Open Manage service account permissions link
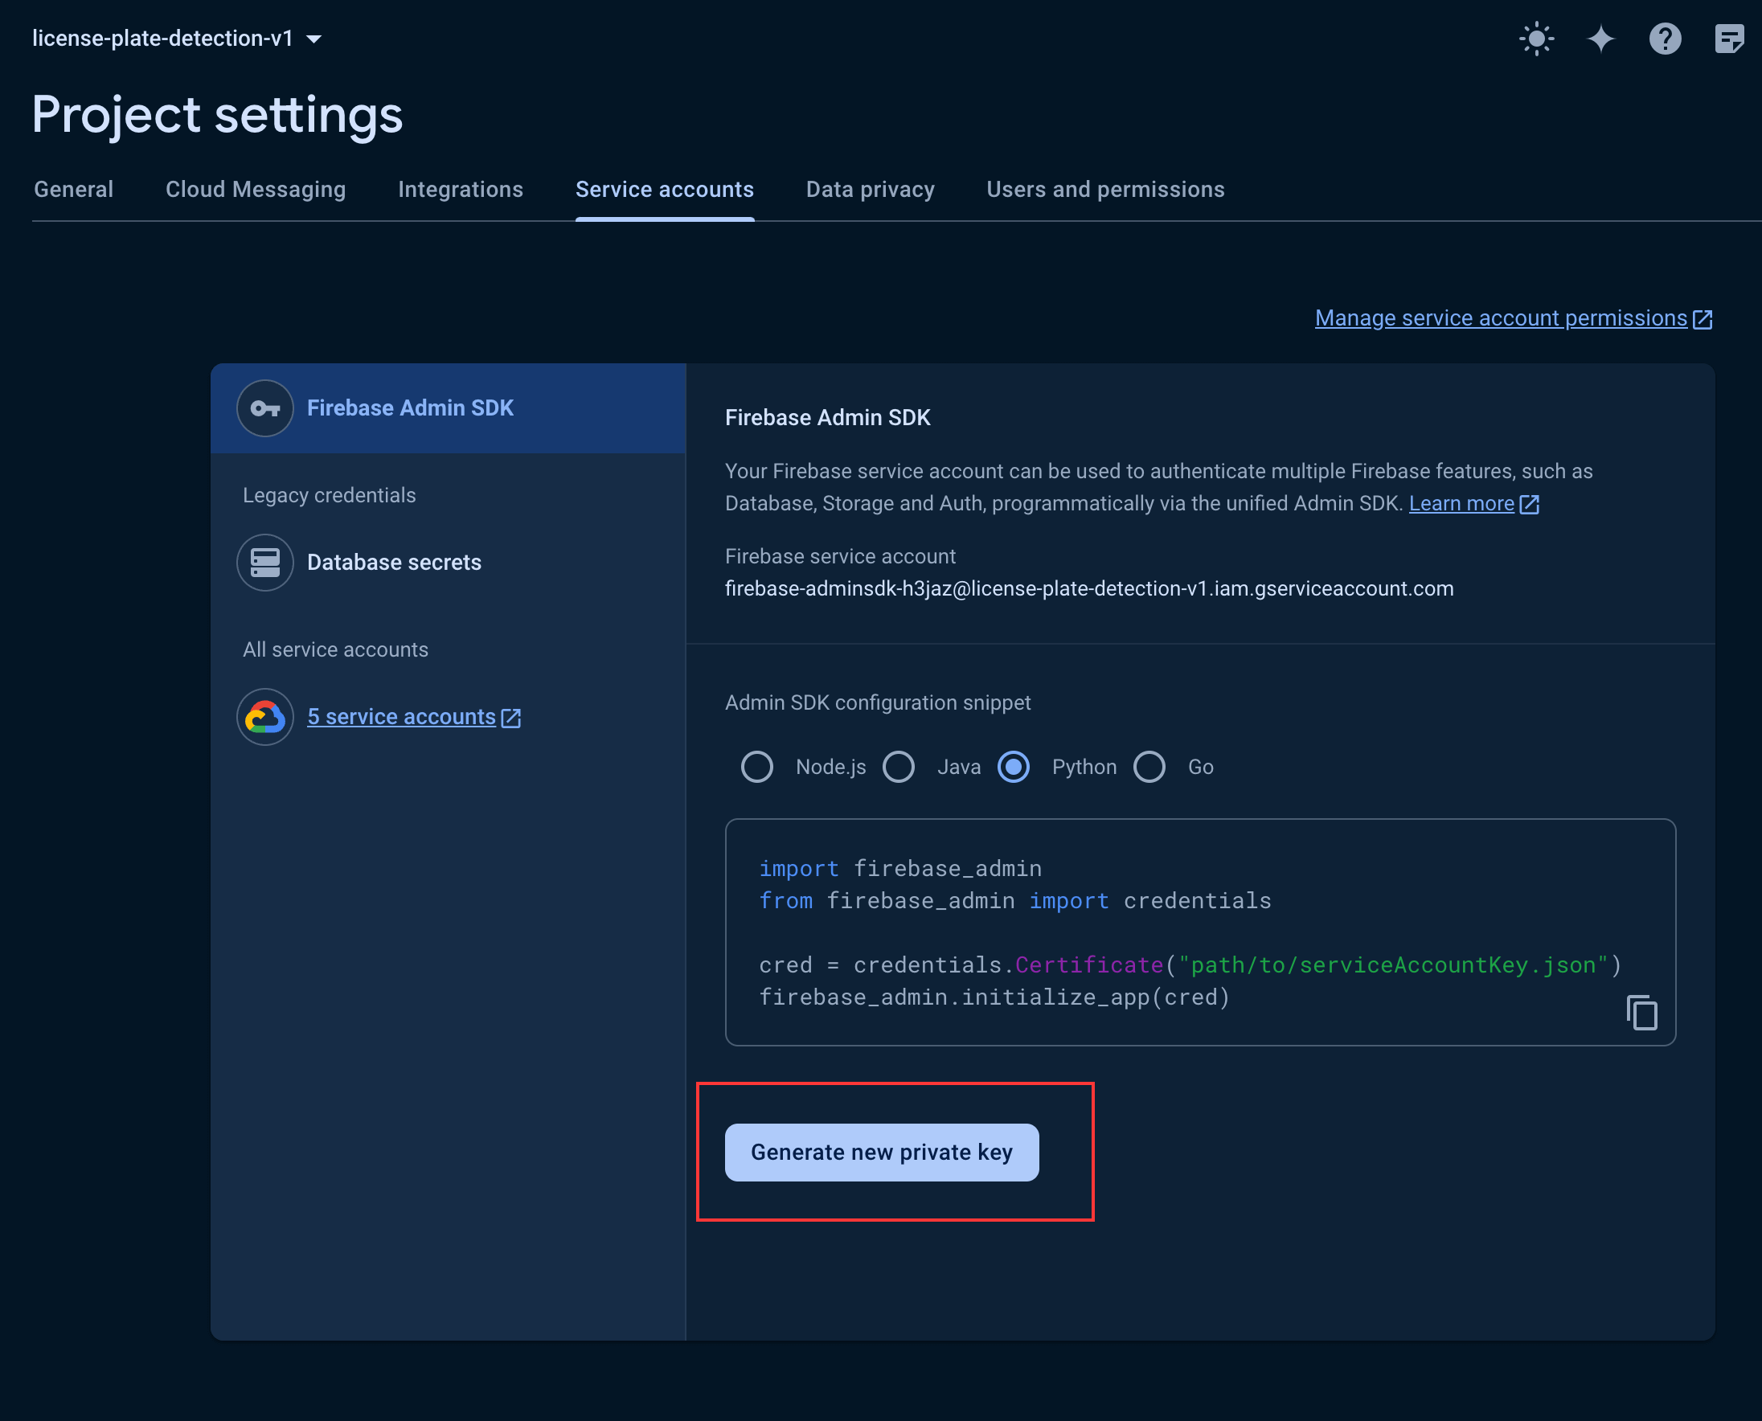 (x=1500, y=318)
